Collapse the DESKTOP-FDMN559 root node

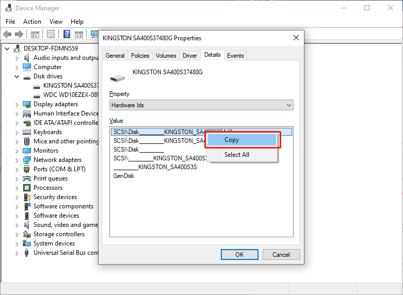[7, 48]
